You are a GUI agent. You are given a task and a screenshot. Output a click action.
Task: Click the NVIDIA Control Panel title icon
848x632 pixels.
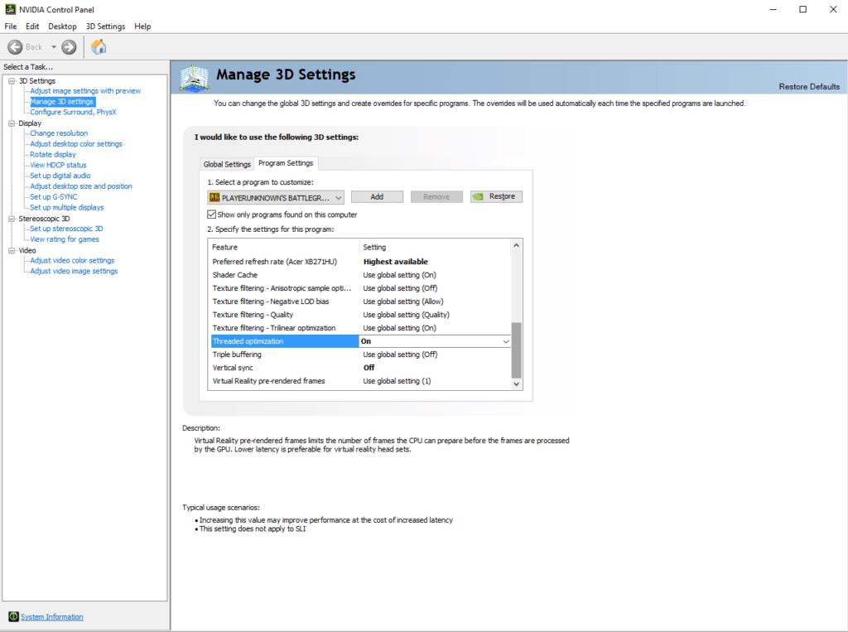[10, 10]
